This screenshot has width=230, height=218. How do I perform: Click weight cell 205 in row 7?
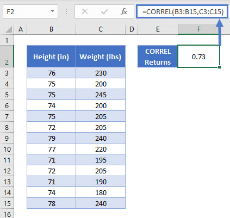(x=101, y=116)
